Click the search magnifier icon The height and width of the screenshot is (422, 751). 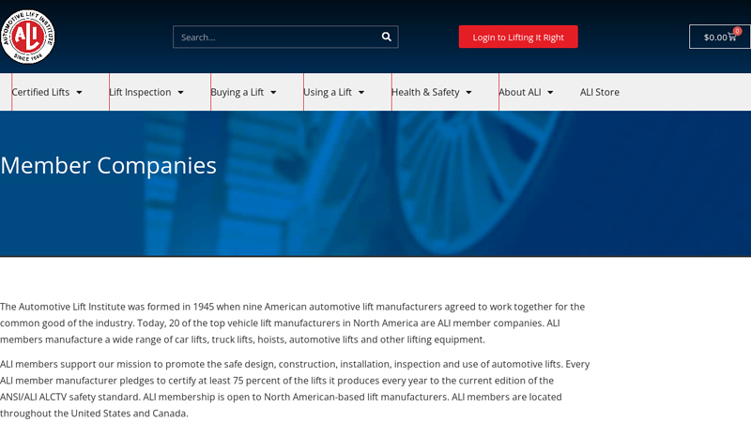pos(386,37)
